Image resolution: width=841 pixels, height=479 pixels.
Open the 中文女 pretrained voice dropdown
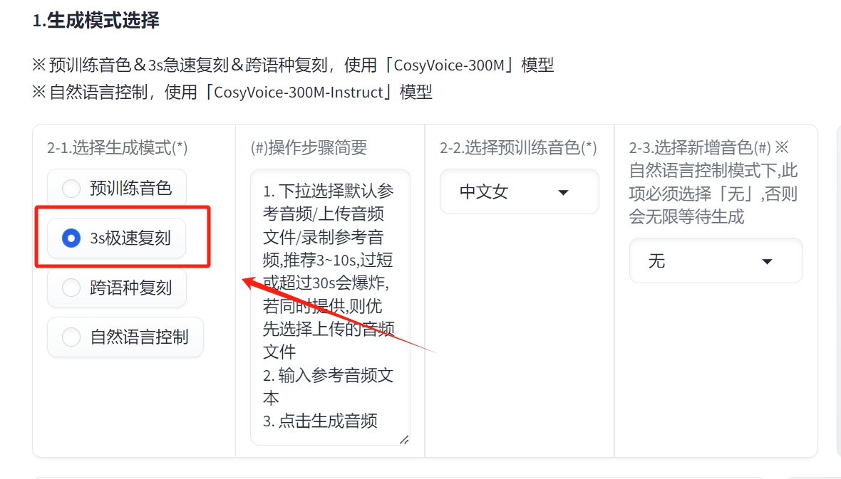(519, 191)
